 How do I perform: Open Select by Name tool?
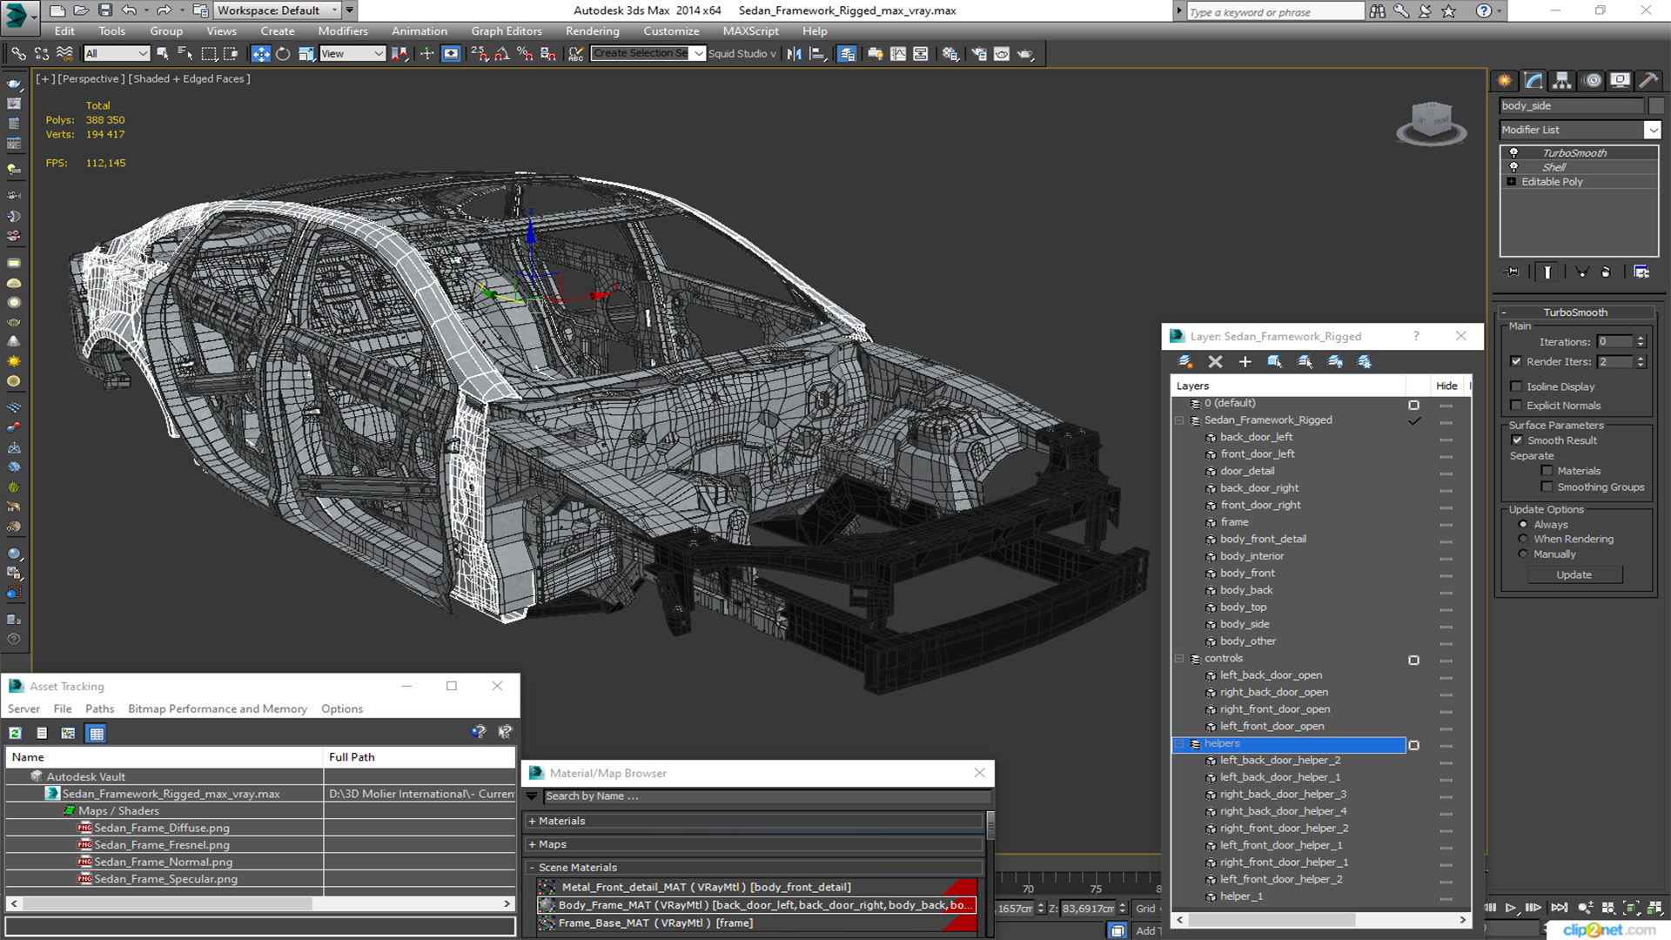tap(185, 54)
